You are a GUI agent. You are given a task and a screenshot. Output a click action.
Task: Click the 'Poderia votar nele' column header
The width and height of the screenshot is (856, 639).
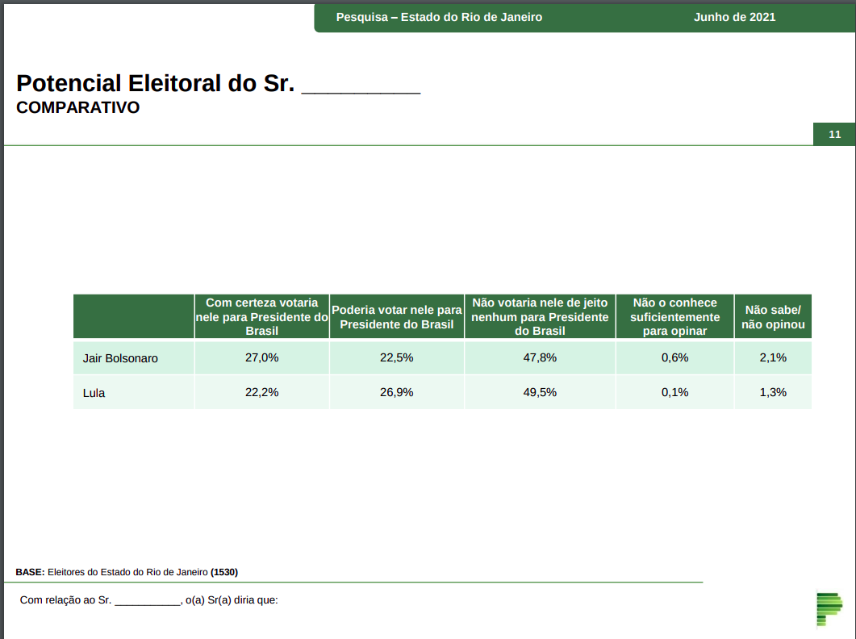(396, 316)
